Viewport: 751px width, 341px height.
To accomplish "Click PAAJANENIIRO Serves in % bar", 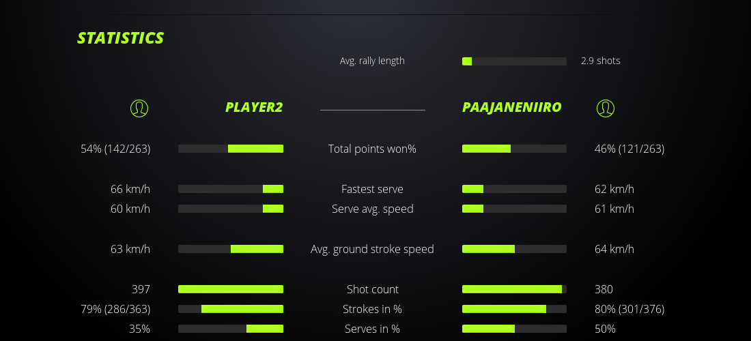I will pyautogui.click(x=514, y=329).
